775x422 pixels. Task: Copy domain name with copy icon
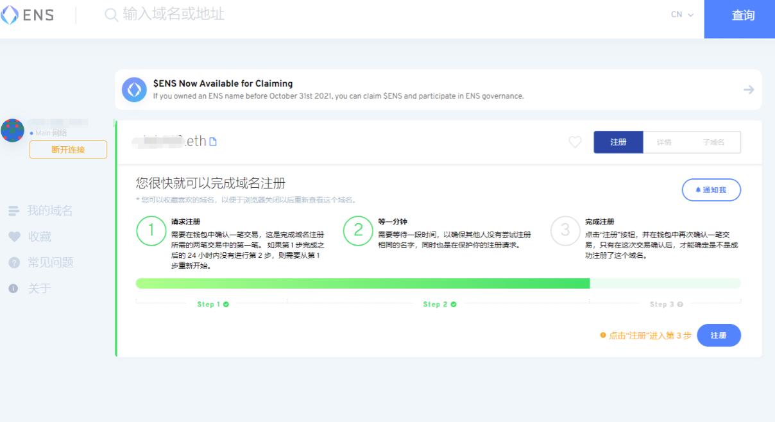point(213,142)
